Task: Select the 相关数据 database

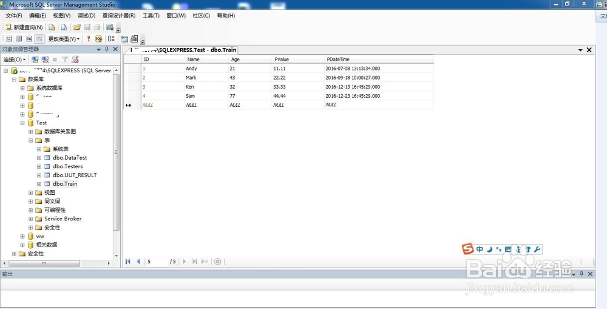Action: click(47, 245)
